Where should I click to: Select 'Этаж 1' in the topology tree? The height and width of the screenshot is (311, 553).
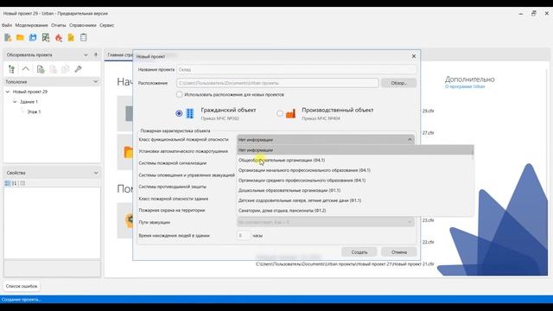tap(34, 111)
